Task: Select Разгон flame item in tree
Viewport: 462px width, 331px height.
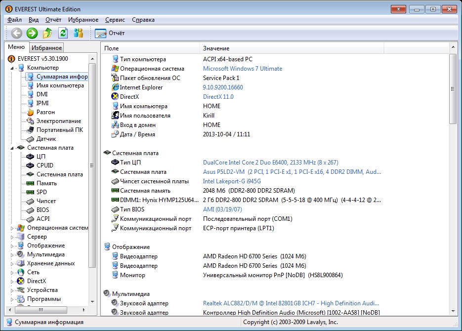Action: point(45,112)
